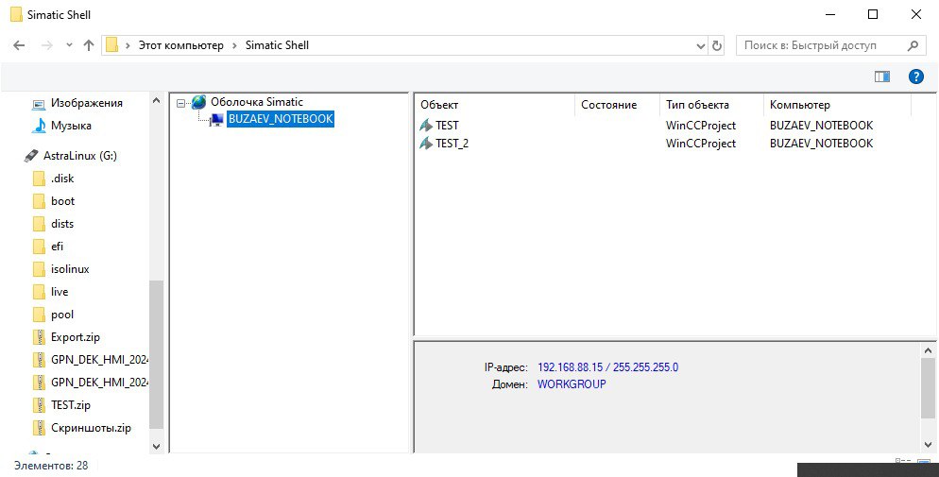Click the live folder icon
The width and height of the screenshot is (939, 477).
pyautogui.click(x=39, y=292)
